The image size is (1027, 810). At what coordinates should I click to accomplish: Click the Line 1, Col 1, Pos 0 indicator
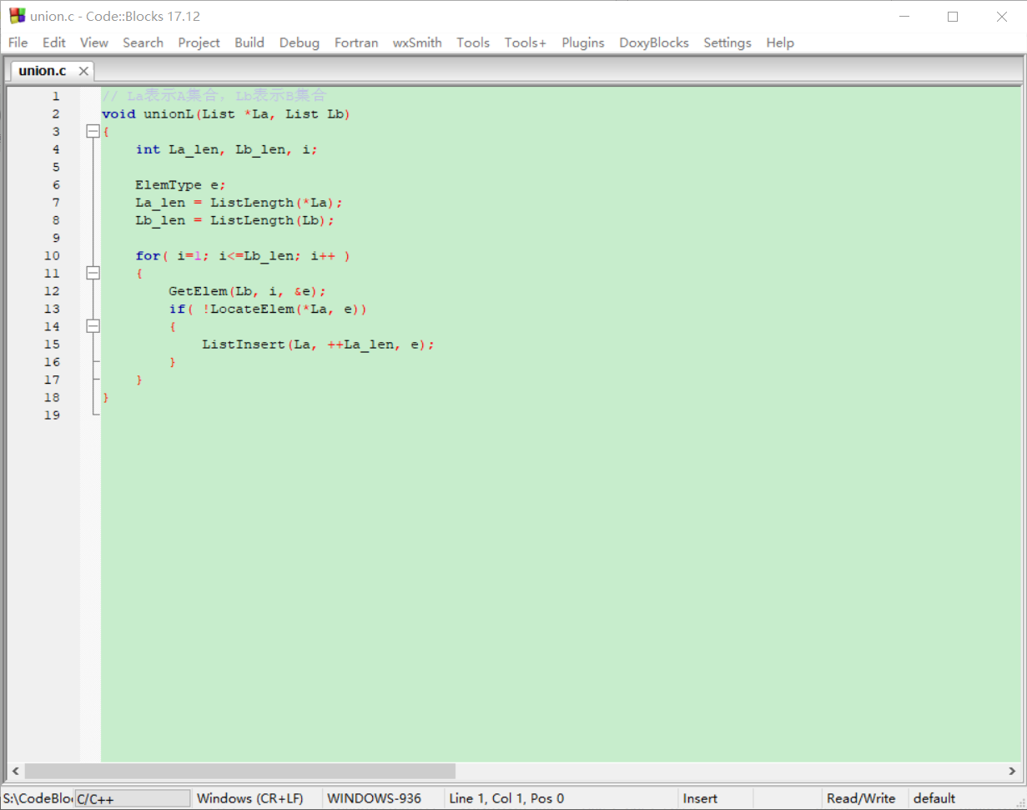506,798
